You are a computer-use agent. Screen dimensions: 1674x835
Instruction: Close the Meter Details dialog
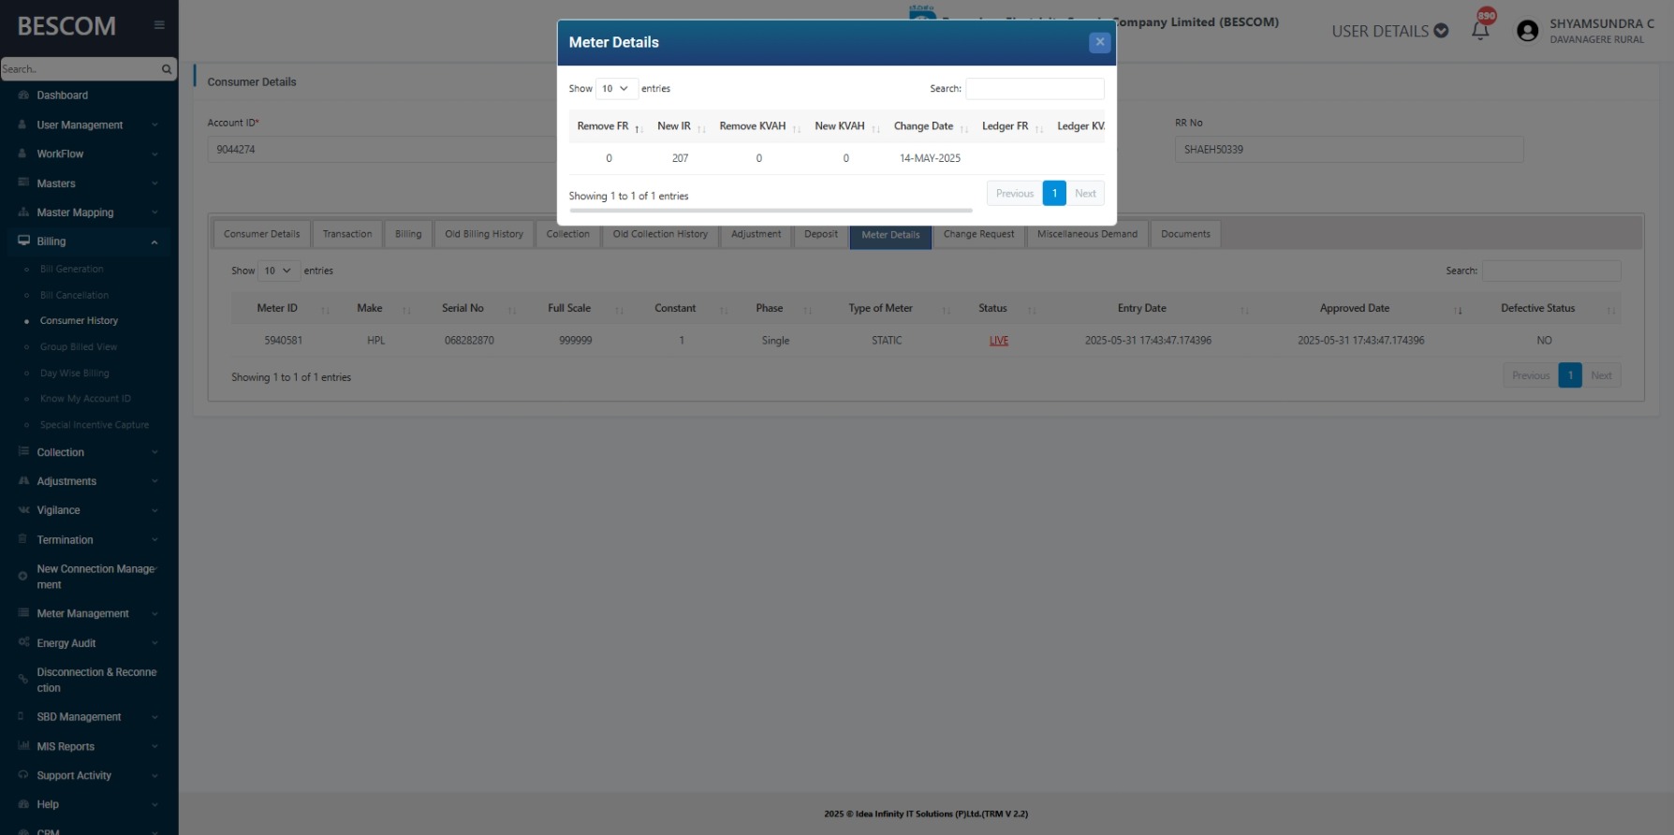pyautogui.click(x=1100, y=42)
